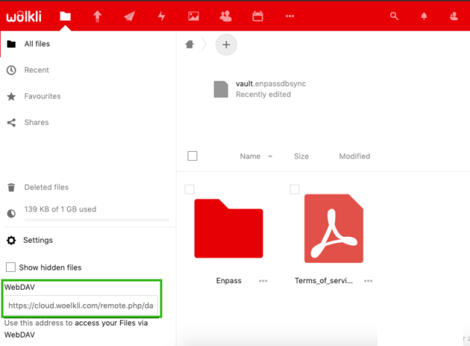Sort by Size column header

tap(301, 156)
